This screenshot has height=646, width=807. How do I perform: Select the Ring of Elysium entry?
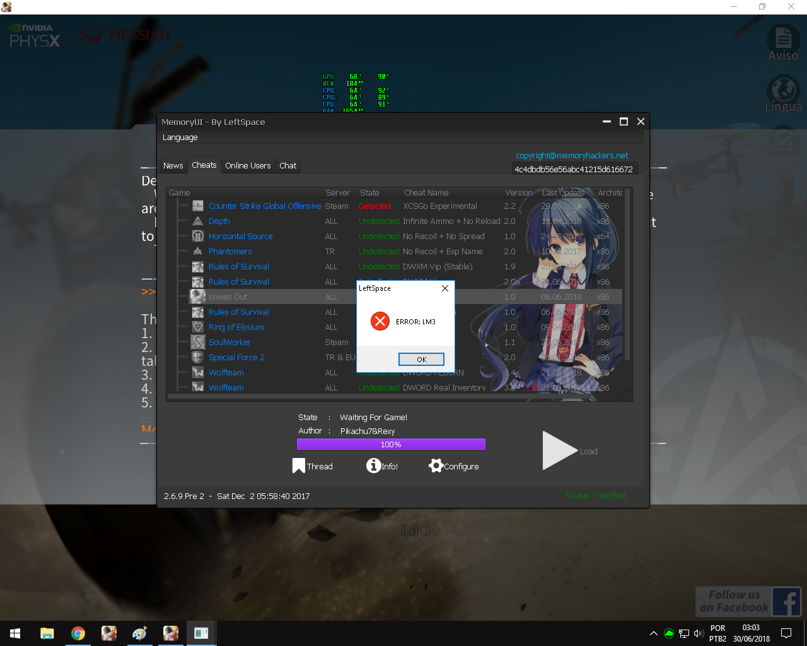click(236, 327)
